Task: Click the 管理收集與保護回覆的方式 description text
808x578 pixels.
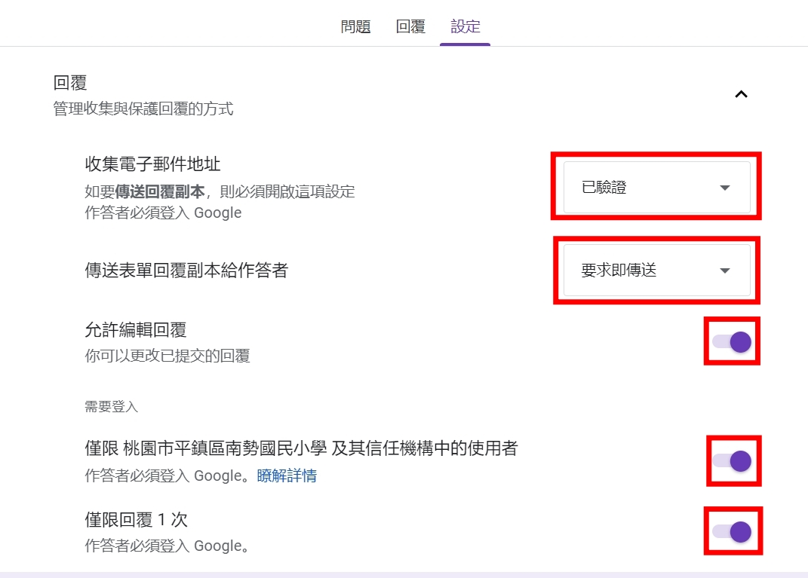Action: coord(143,109)
